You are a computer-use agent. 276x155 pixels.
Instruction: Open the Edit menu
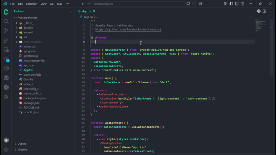click(20, 4)
